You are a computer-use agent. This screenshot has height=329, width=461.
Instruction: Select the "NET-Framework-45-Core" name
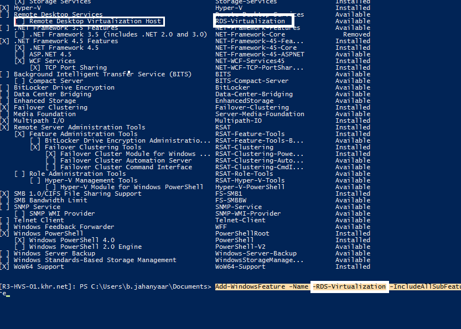(256, 48)
